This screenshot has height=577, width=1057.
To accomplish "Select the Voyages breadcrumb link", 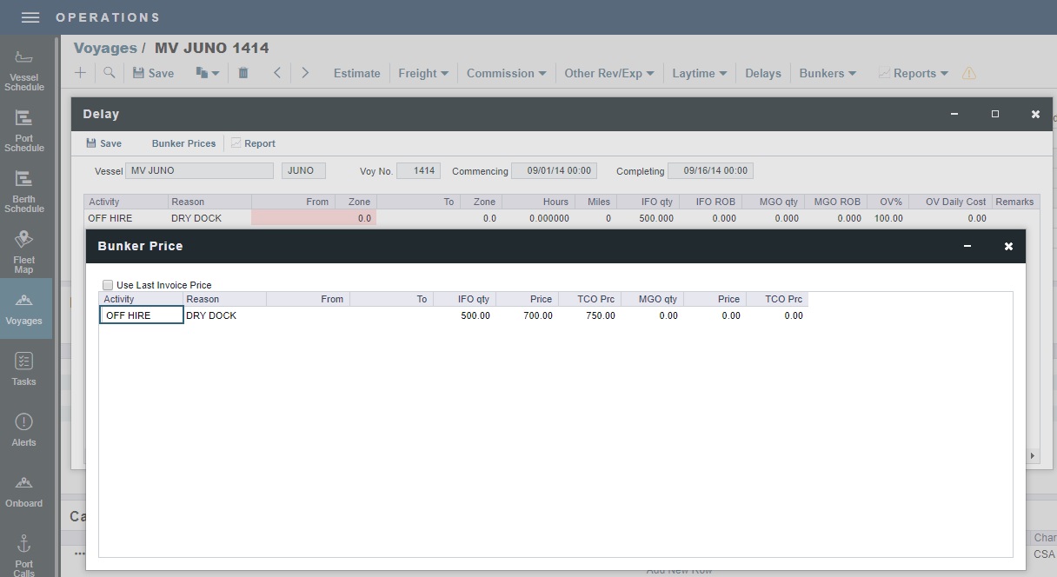I will (x=104, y=48).
